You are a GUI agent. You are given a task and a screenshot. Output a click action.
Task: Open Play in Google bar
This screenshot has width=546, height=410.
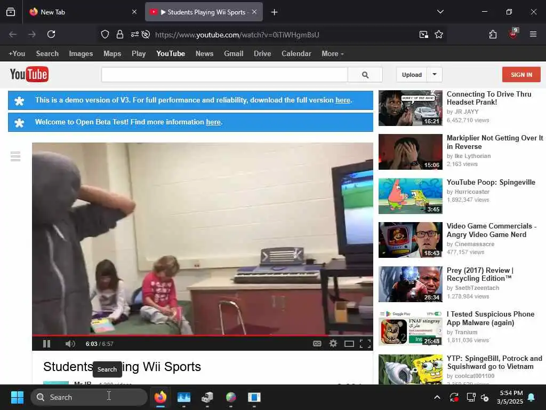pos(139,54)
